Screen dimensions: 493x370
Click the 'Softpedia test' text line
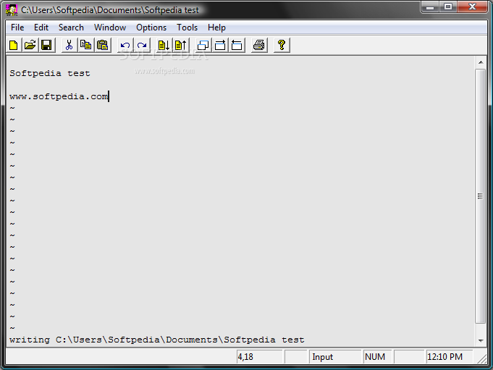pos(50,74)
